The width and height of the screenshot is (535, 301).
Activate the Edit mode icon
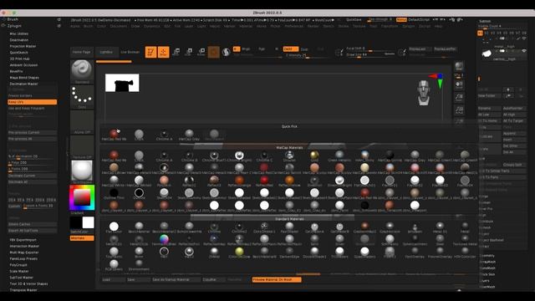(150, 52)
